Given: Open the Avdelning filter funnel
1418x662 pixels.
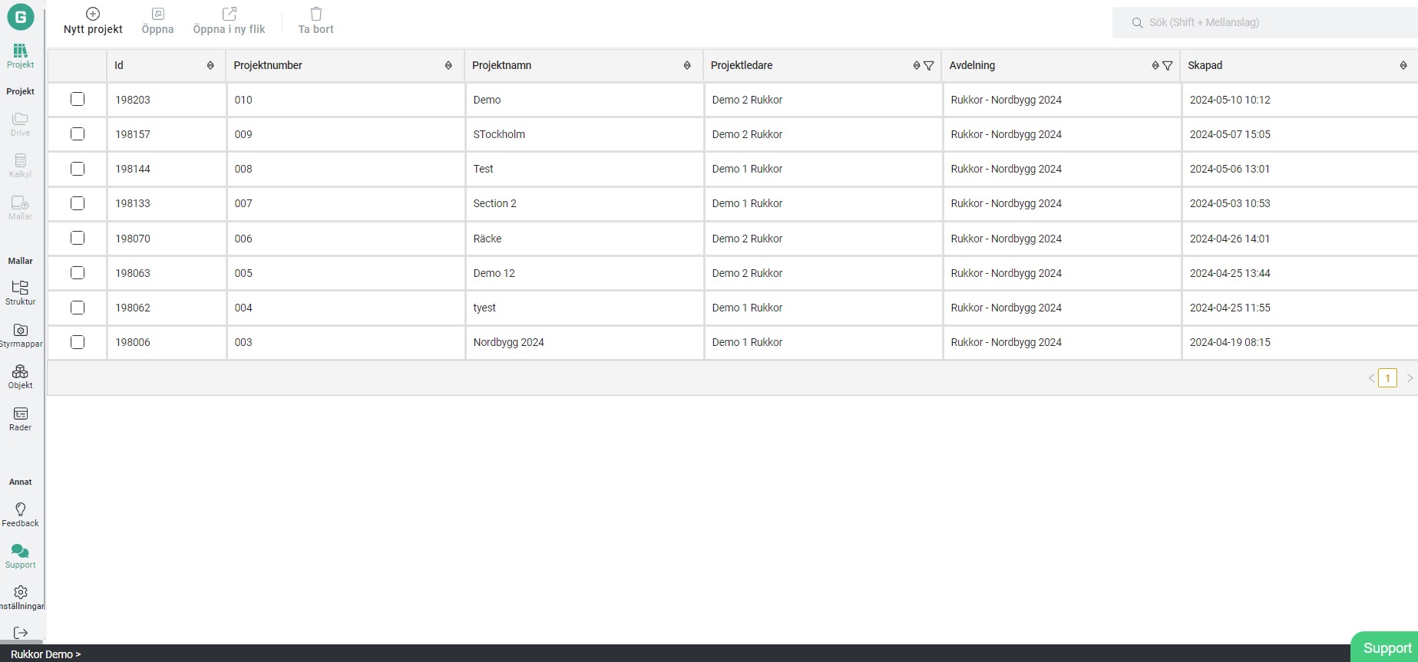Looking at the screenshot, I should click(x=1168, y=65).
